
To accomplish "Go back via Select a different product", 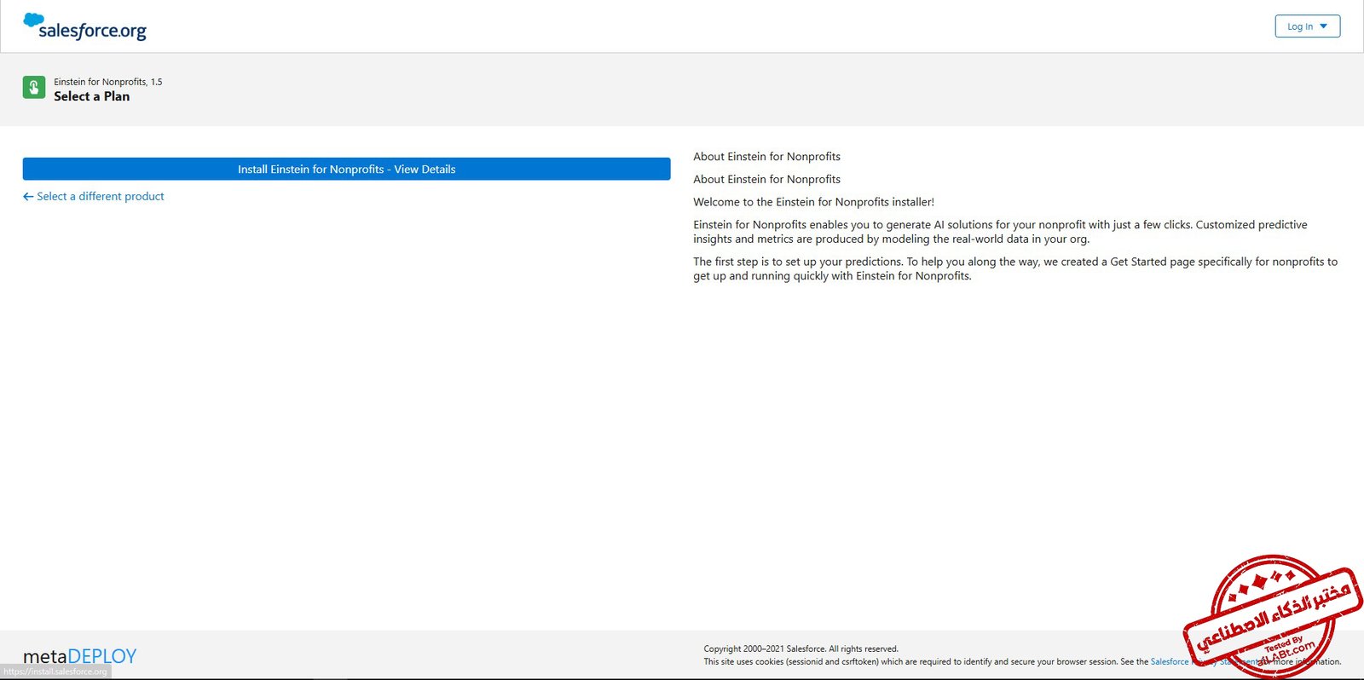I will [100, 197].
